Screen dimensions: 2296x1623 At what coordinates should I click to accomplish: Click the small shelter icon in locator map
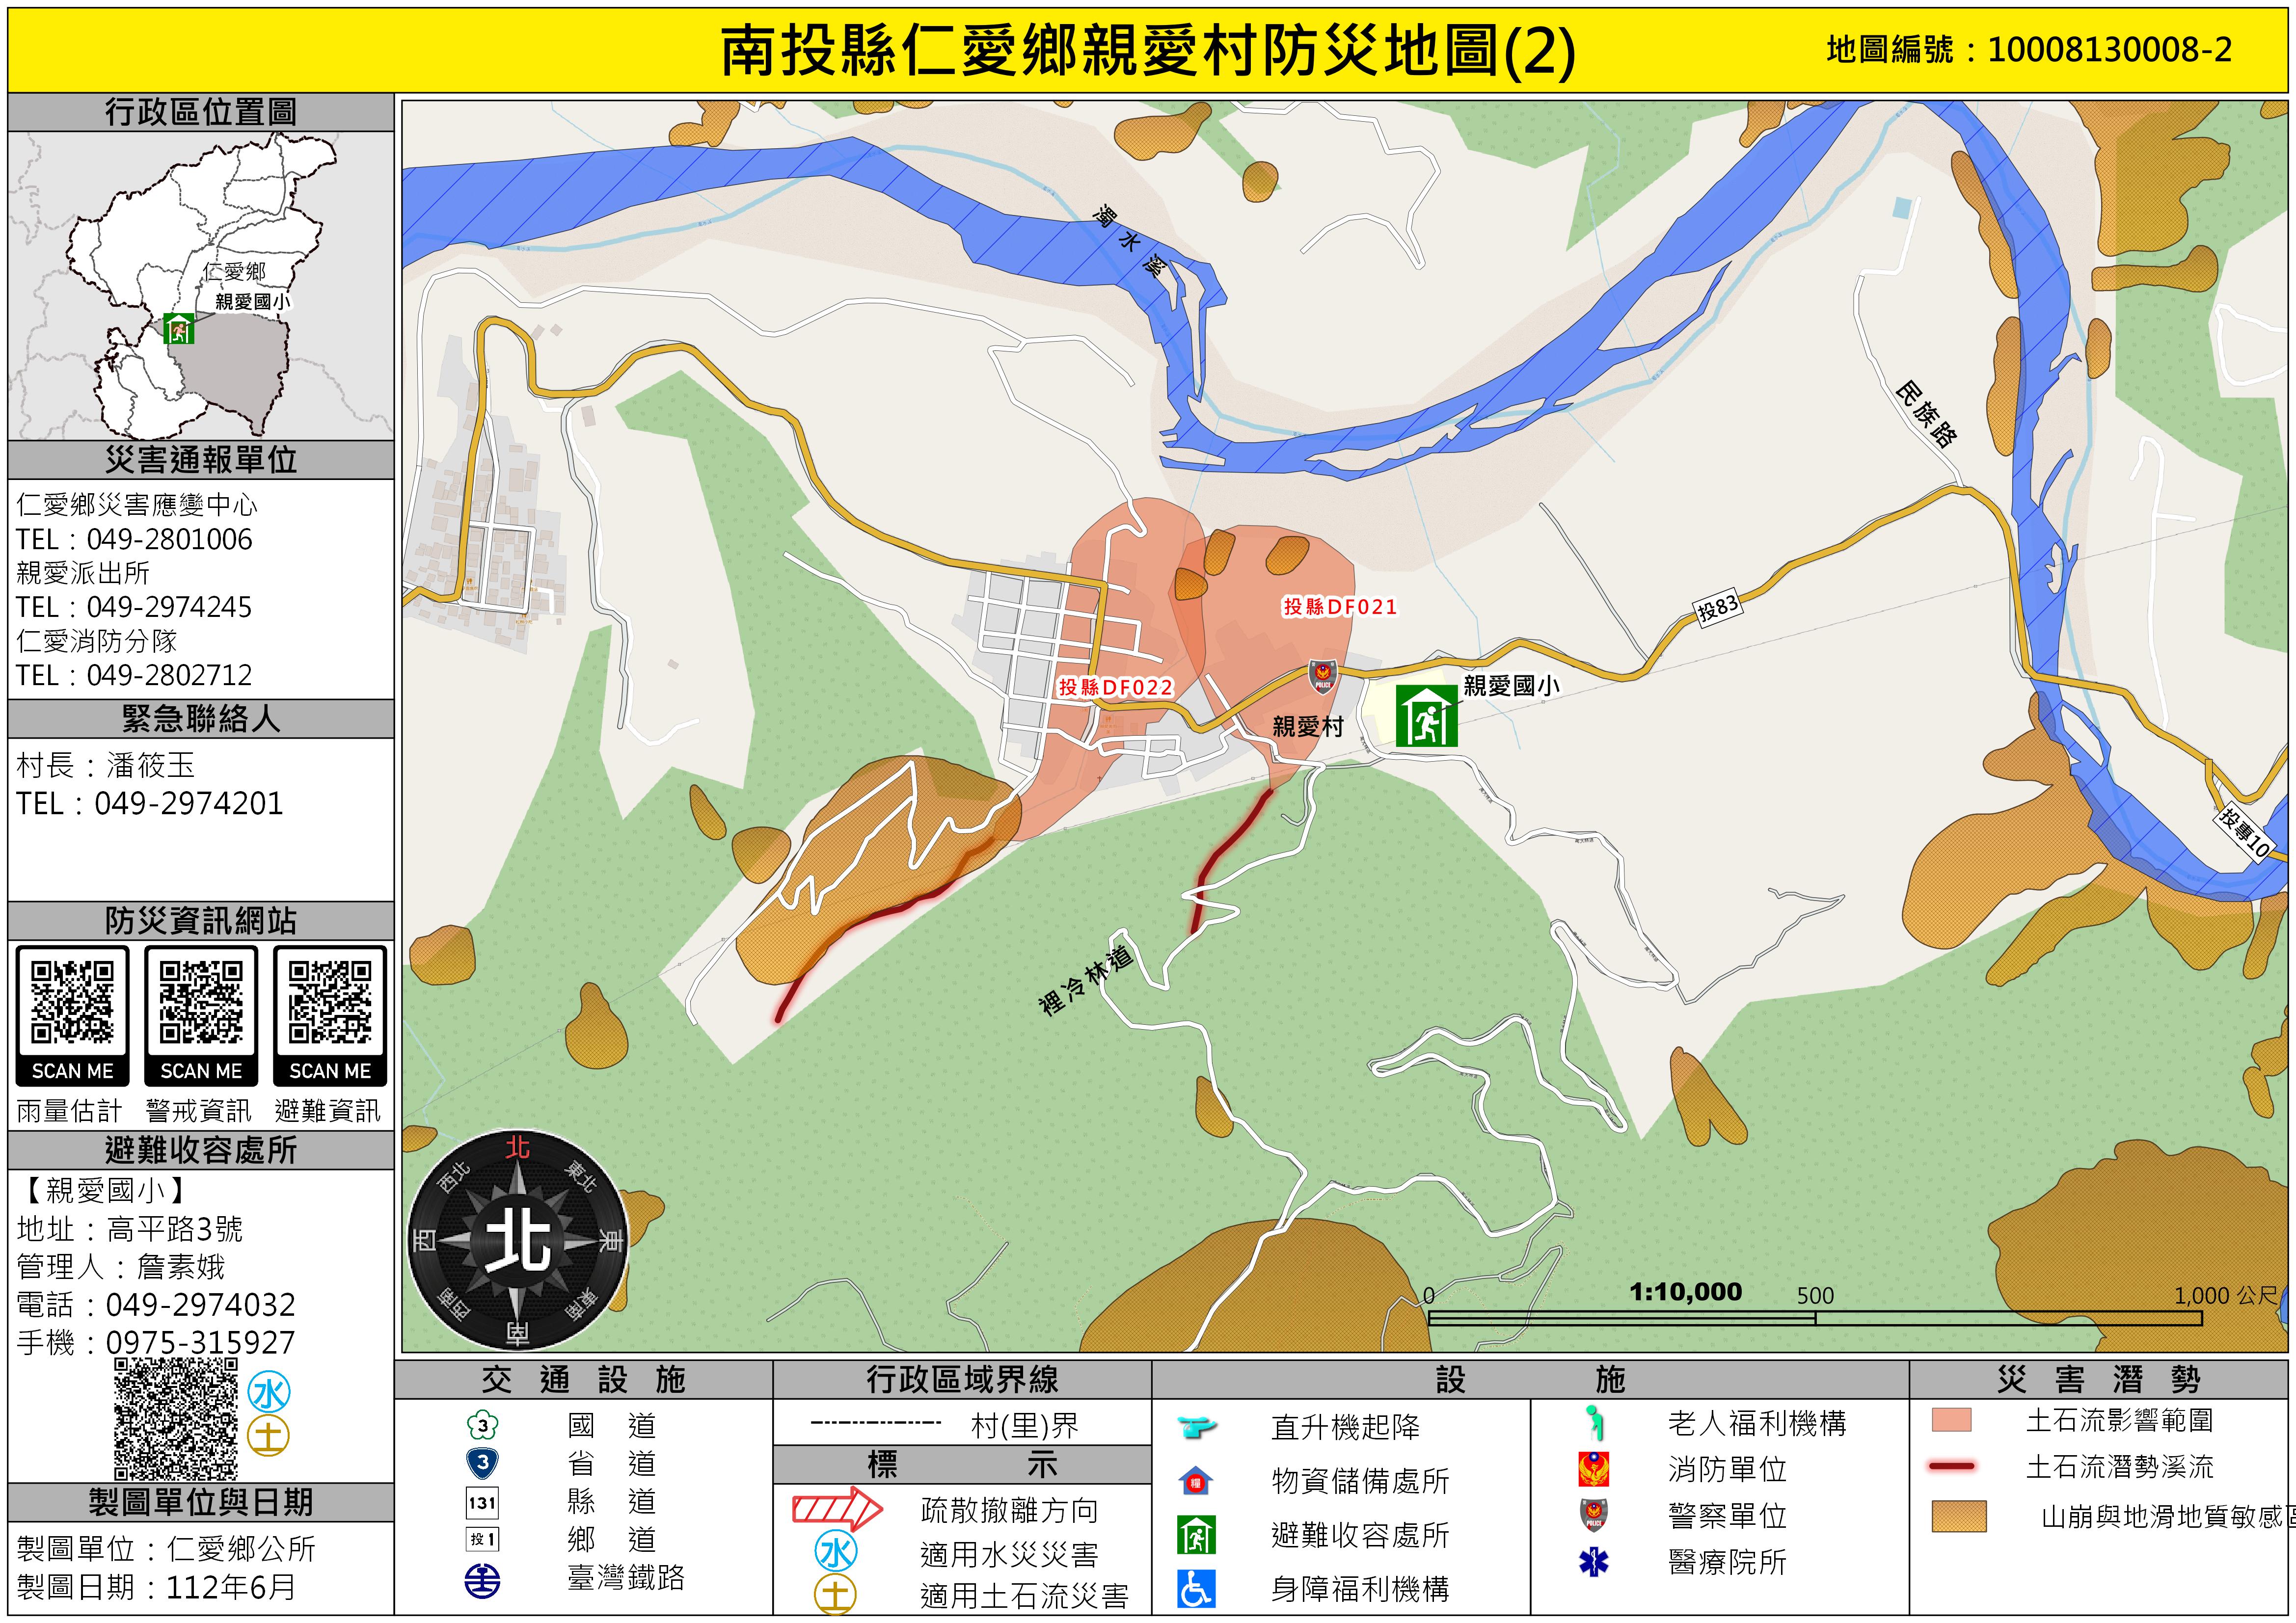tap(179, 328)
